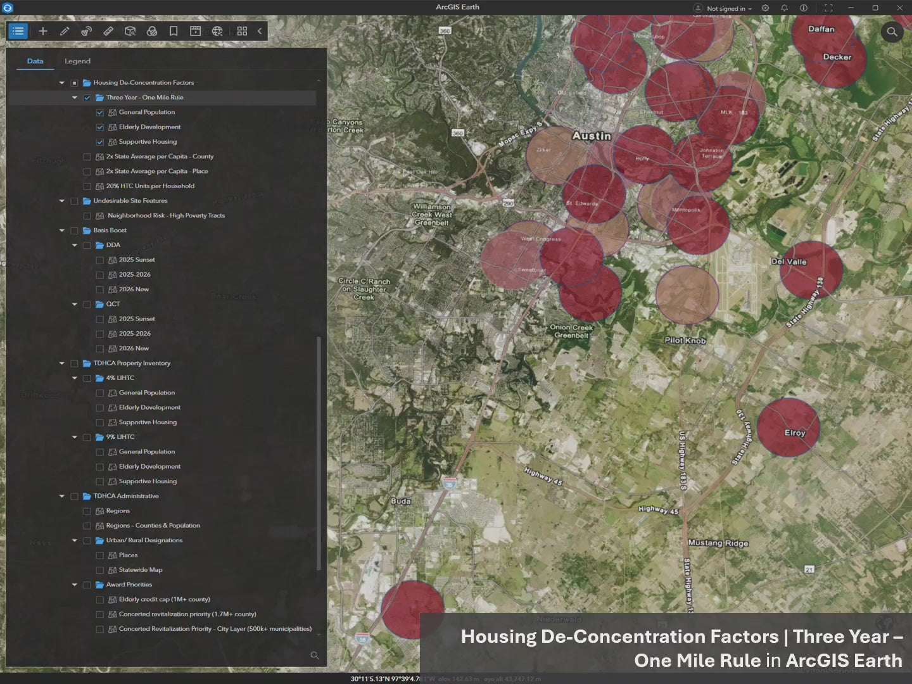
Task: Open the movie maker tool
Action: 195,31
